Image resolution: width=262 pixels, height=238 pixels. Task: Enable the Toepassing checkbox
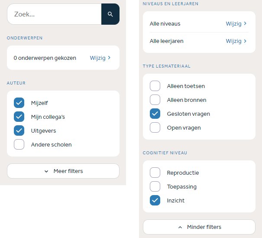pos(155,186)
